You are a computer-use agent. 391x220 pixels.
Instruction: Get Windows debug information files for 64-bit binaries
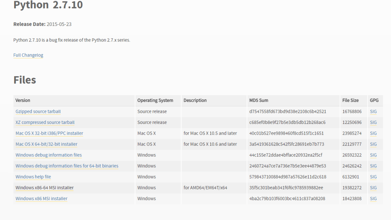click(x=67, y=166)
